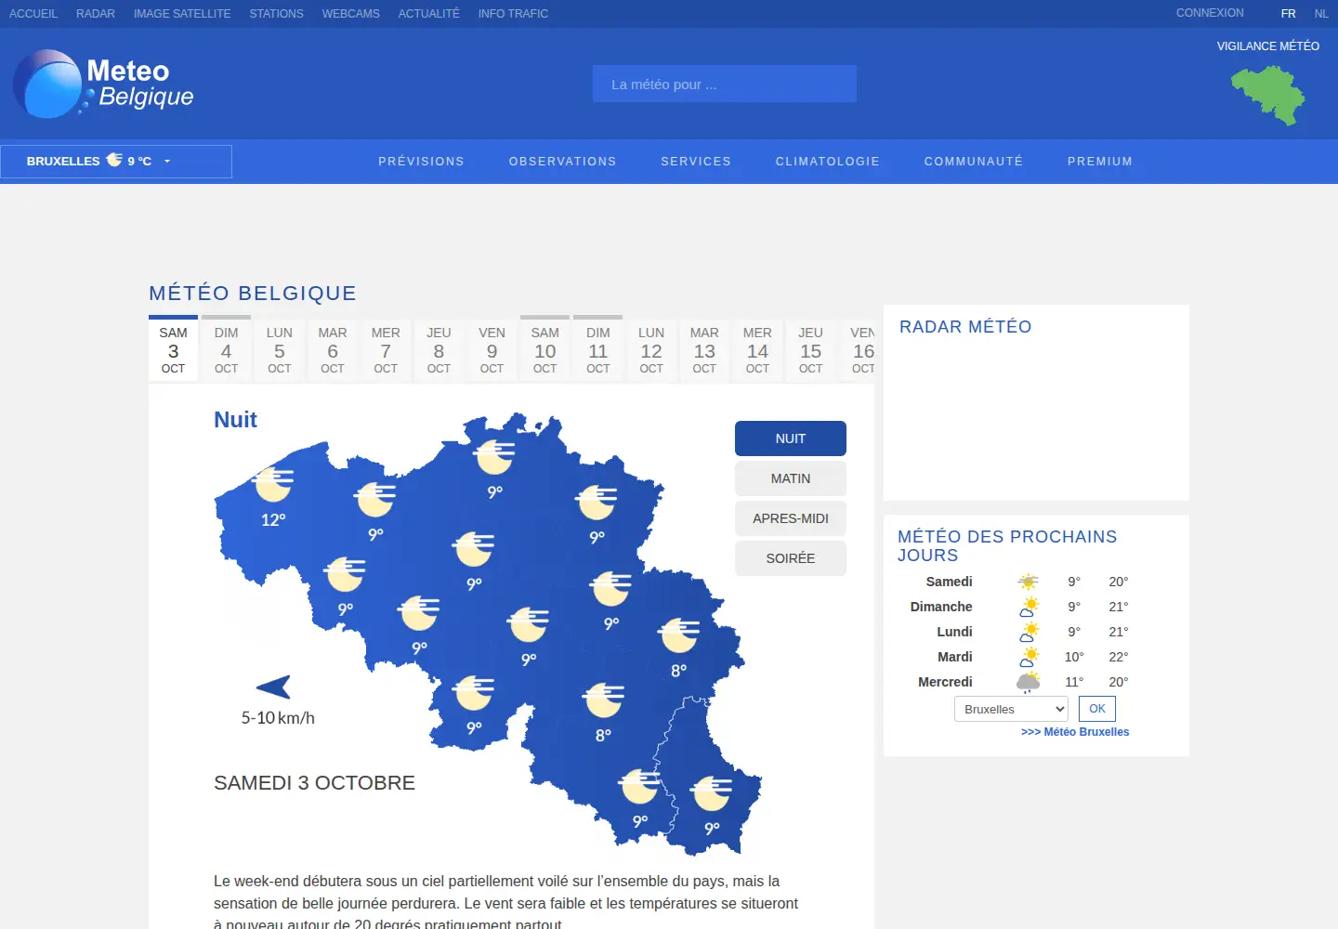This screenshot has width=1338, height=929.
Task: Select the DIM 4 OCT day tab
Action: [227, 349]
